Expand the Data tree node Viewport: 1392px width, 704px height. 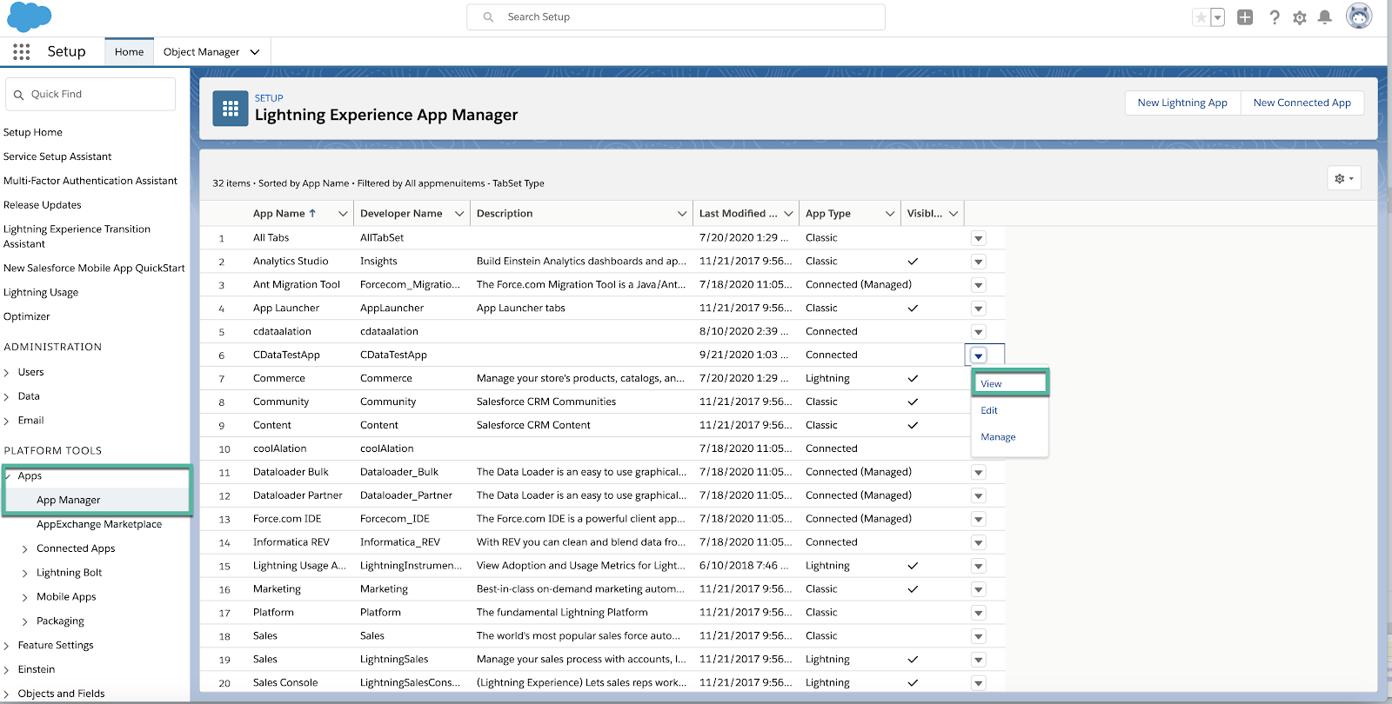[x=7, y=396]
